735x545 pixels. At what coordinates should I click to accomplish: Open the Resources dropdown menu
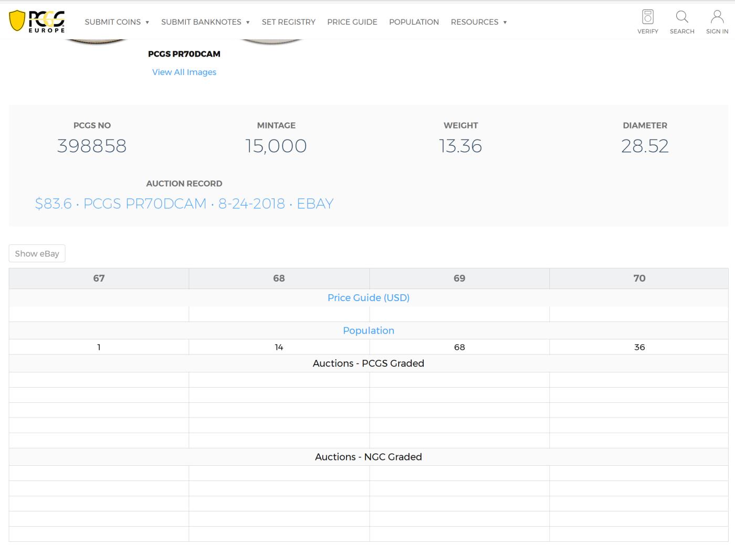(x=478, y=22)
